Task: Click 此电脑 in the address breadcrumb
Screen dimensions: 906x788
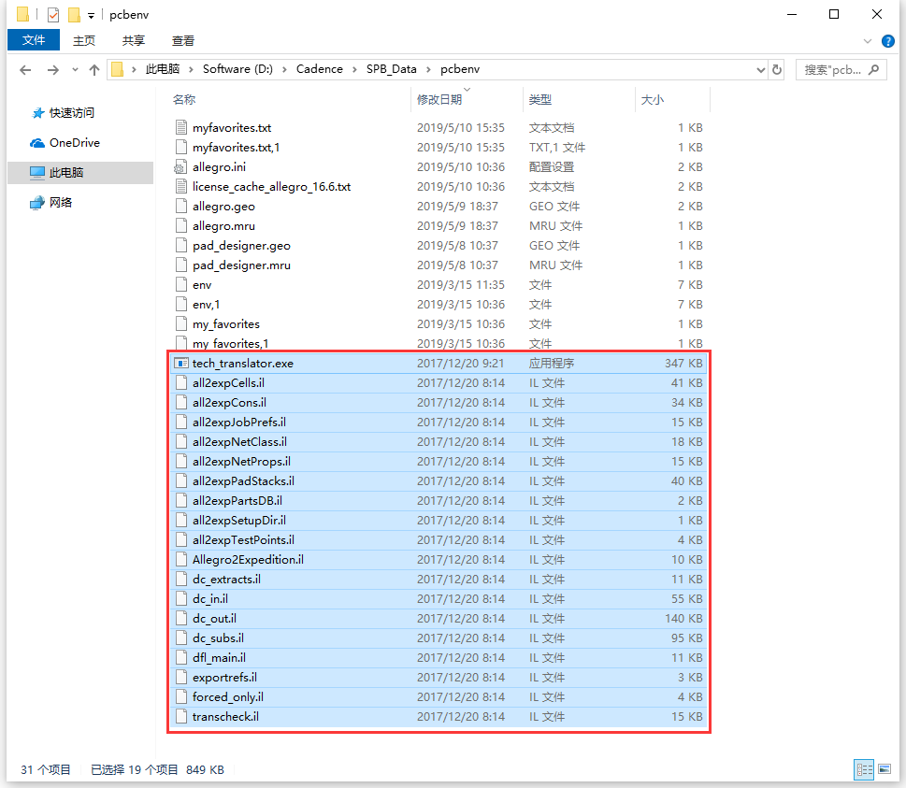Action: (163, 69)
